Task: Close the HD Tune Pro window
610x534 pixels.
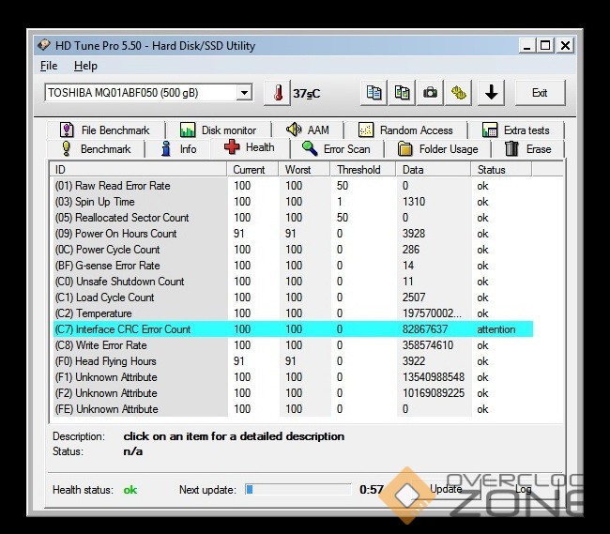Action: click(565, 46)
